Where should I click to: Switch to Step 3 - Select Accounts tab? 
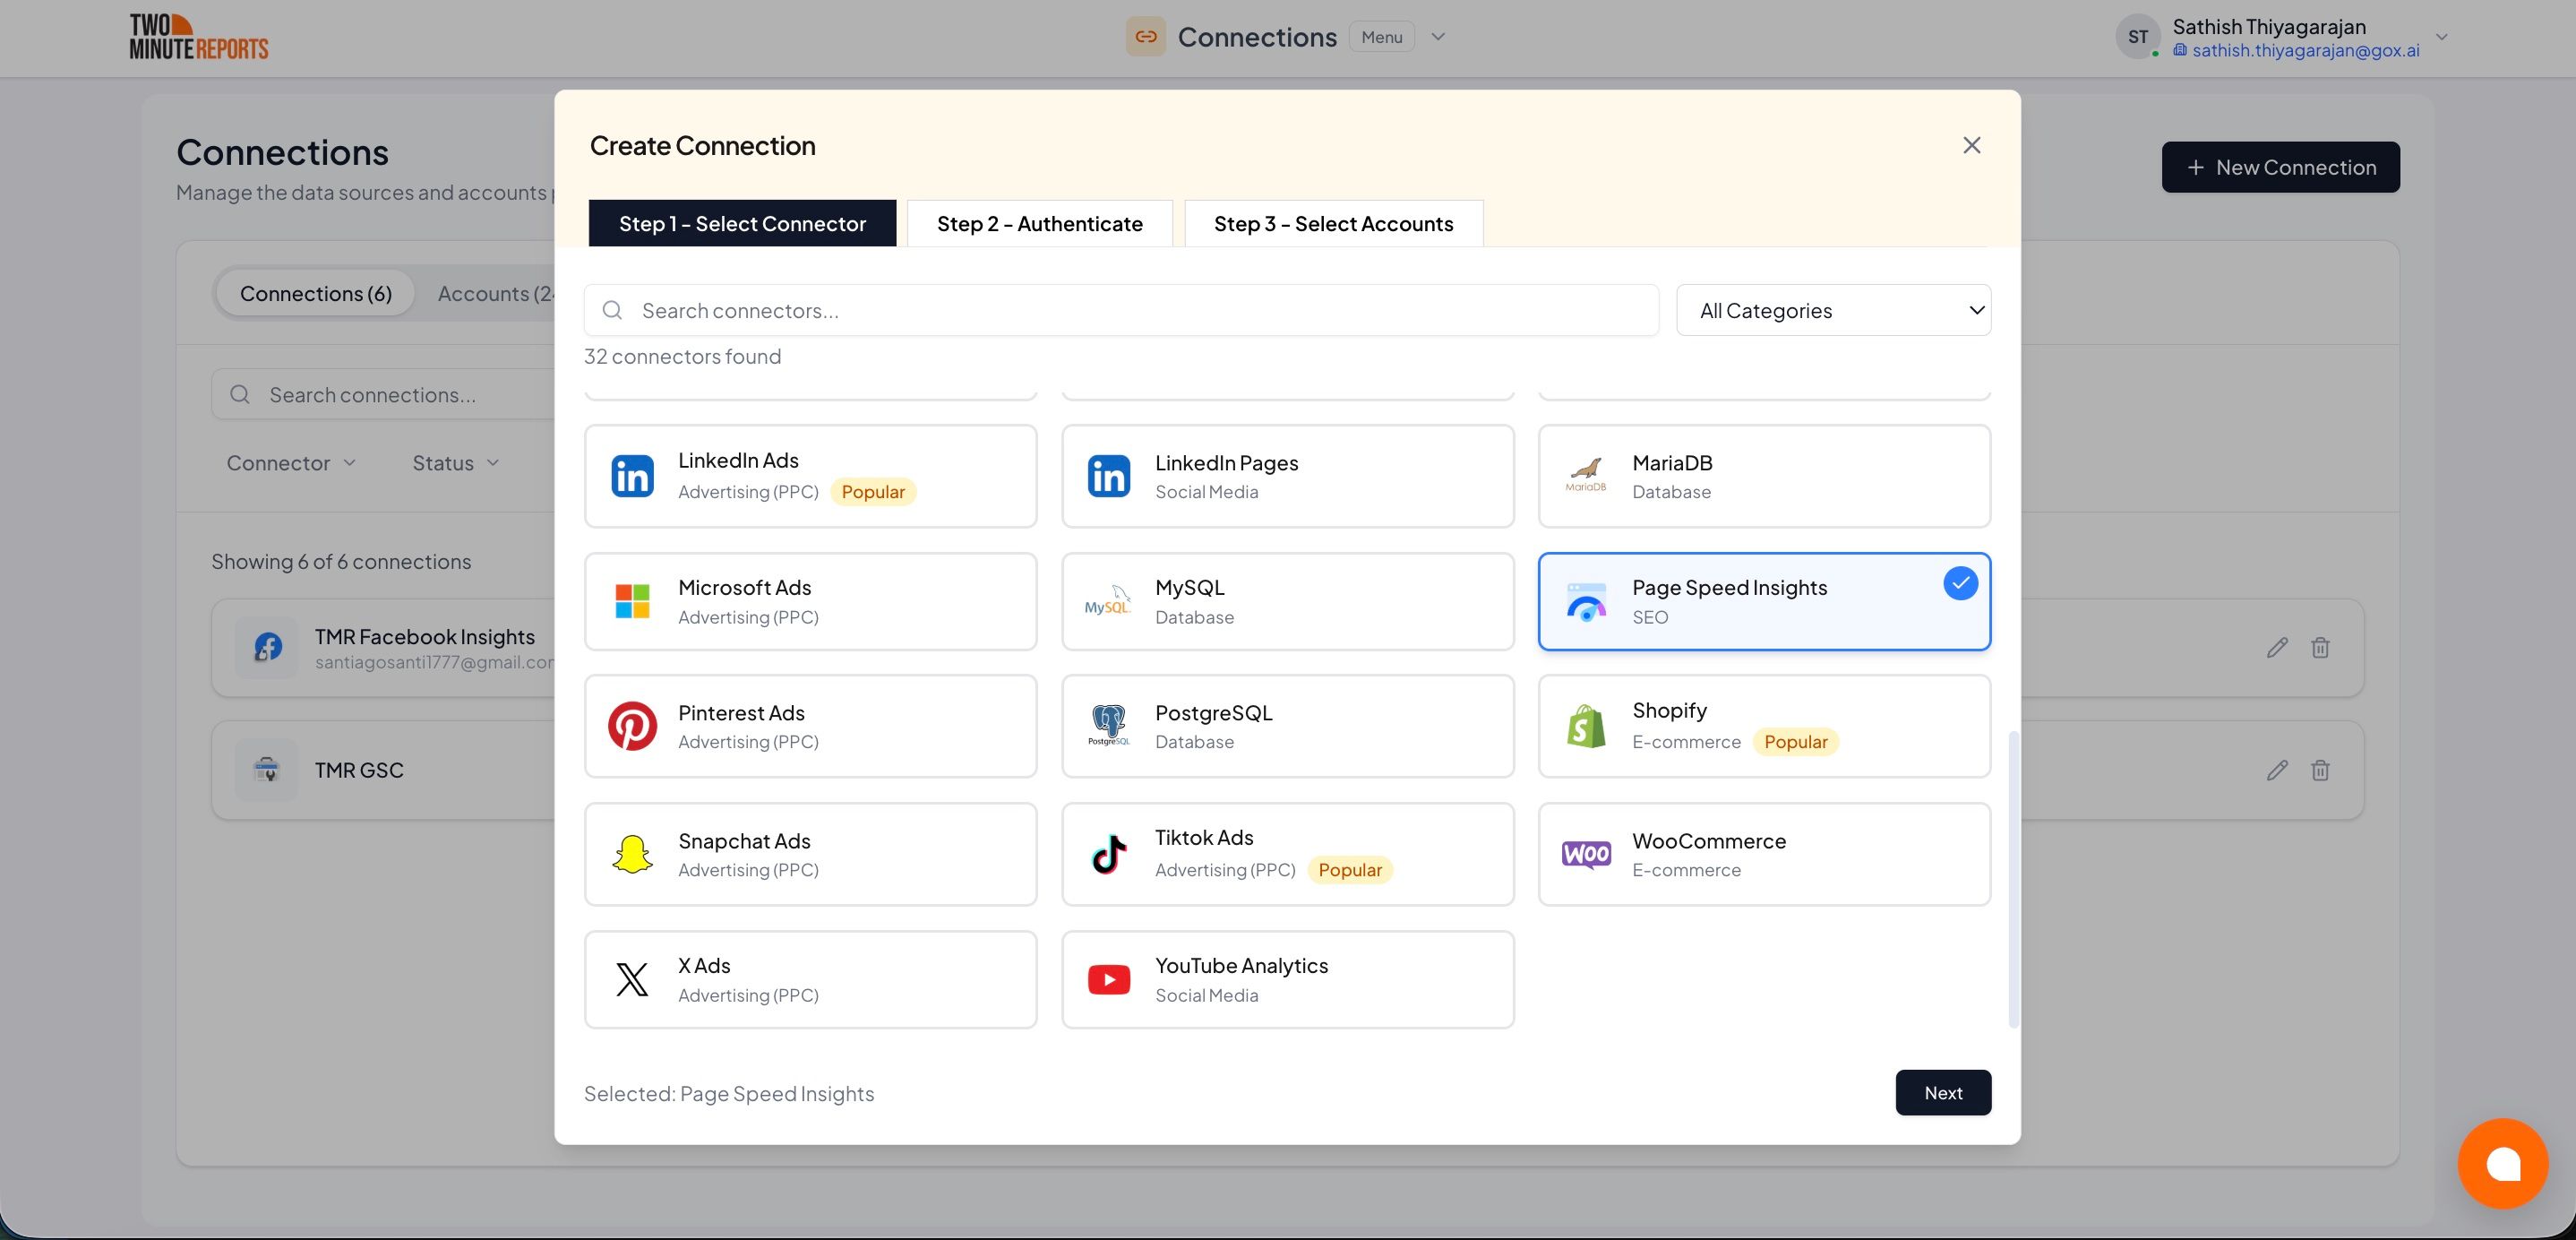tap(1333, 224)
